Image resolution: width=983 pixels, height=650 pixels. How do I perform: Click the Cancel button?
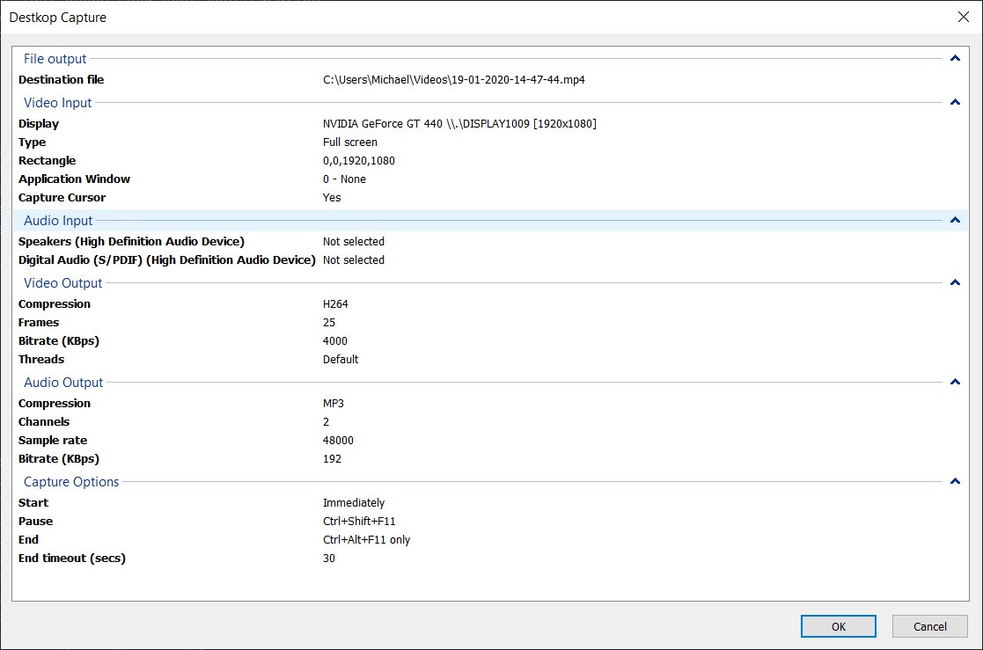coord(929,626)
